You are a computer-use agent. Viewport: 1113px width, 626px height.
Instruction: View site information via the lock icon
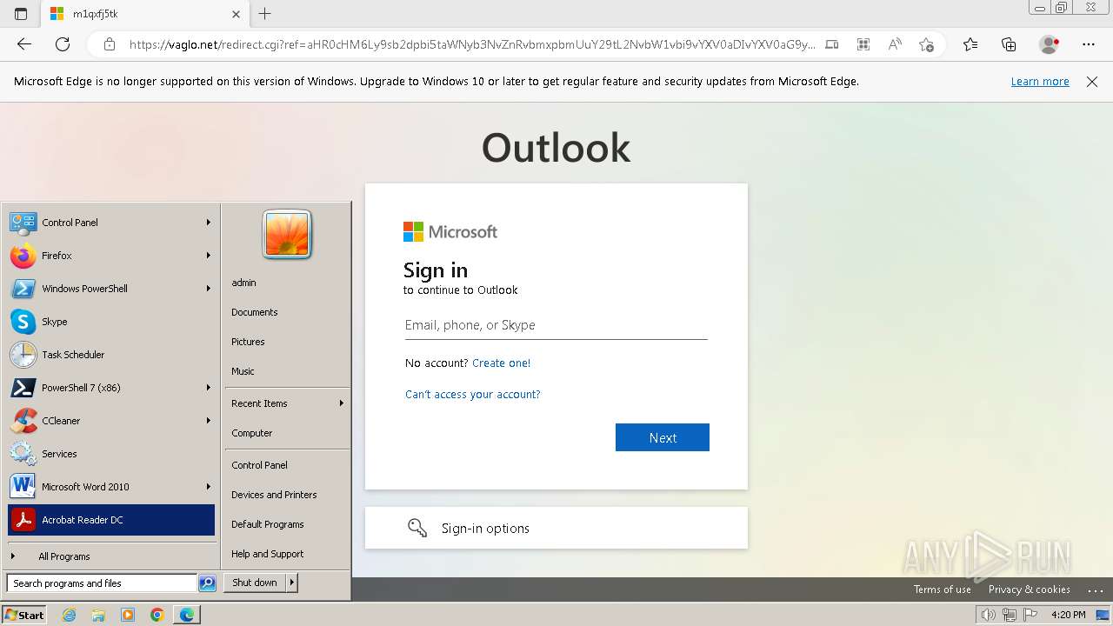tap(110, 44)
